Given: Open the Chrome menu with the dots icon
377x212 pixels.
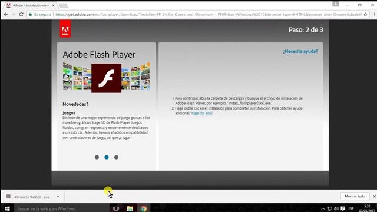Looking at the screenshot, I should coord(375,14).
